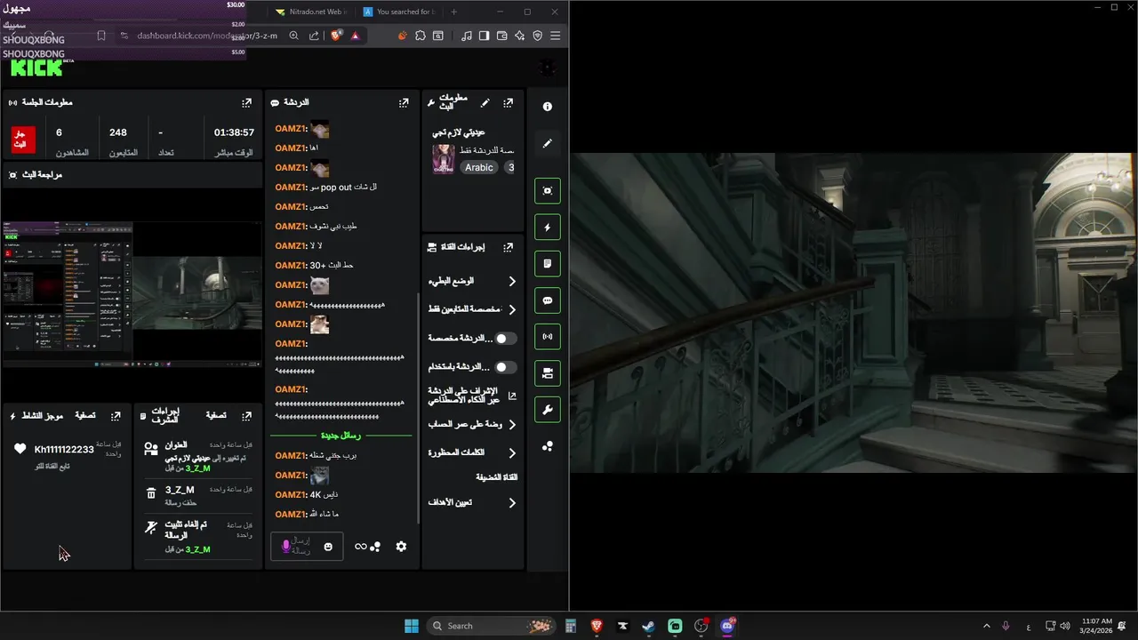Pop out the channel actions panel
This screenshot has width=1138, height=640.
508,247
